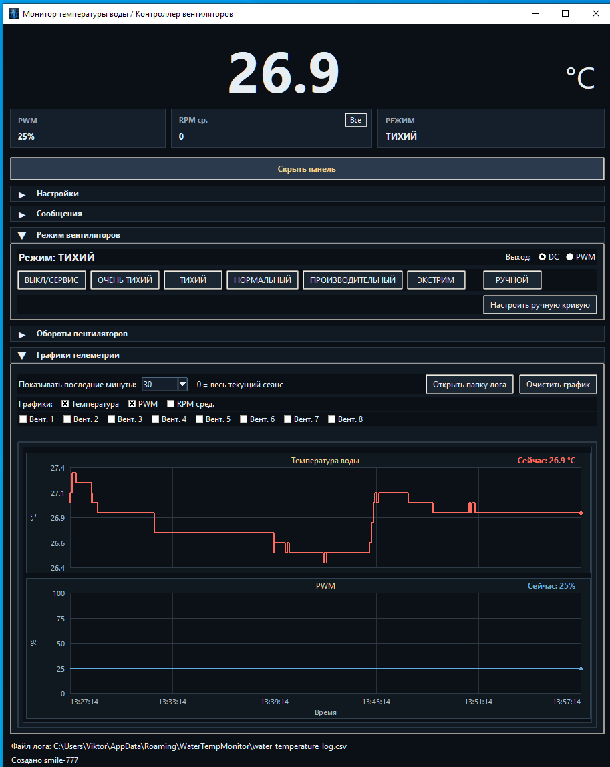Screen dimensions: 610x767
Task: Click the PWM 25% value card
Action: (x=88, y=128)
